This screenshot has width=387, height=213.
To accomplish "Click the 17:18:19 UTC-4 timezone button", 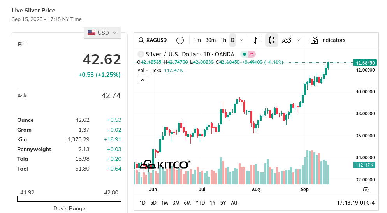I will point(355,203).
